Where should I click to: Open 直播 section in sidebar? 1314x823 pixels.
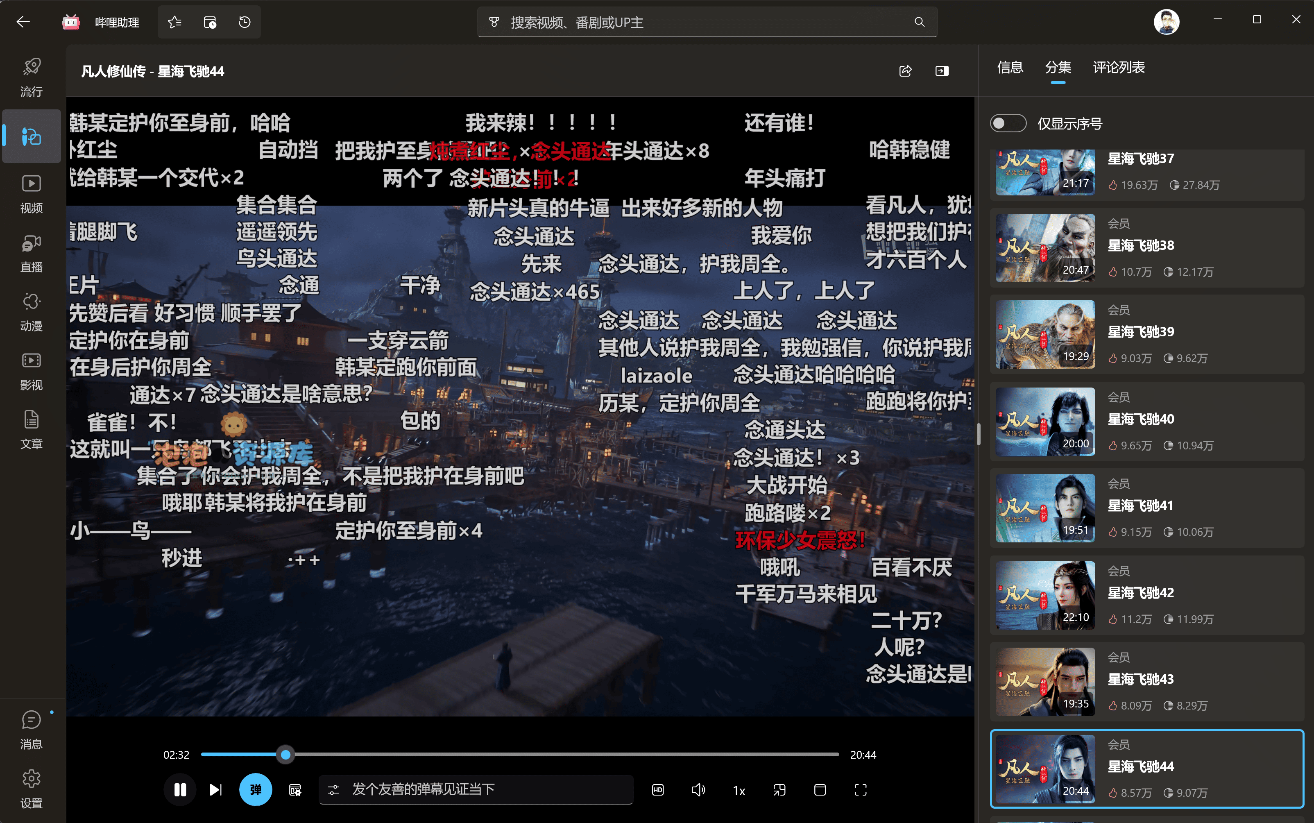[x=31, y=253]
